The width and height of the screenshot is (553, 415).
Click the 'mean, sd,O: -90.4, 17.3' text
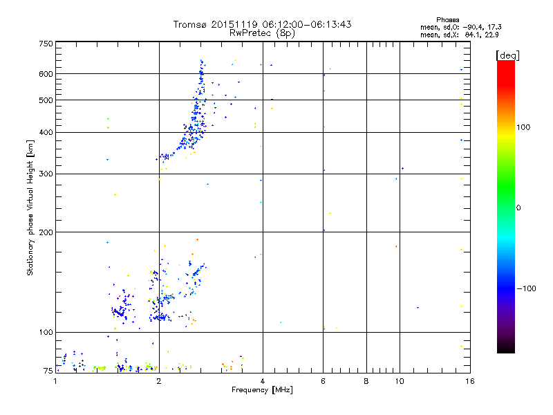(x=460, y=27)
